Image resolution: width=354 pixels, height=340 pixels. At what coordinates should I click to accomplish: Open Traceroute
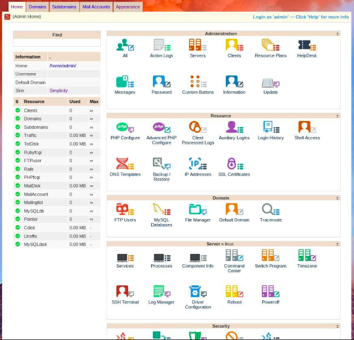click(x=270, y=209)
